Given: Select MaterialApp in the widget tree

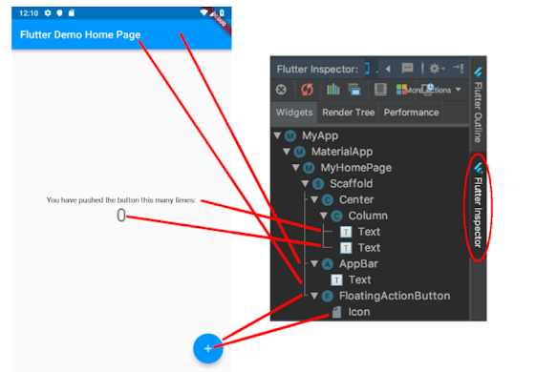Looking at the screenshot, I should pos(342,152).
